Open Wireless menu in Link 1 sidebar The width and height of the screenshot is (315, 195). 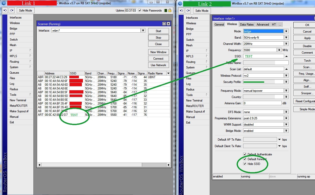pyautogui.click(x=20, y=23)
